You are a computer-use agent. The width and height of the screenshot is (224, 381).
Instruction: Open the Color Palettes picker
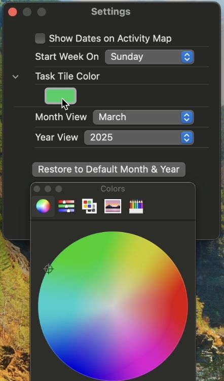point(89,206)
